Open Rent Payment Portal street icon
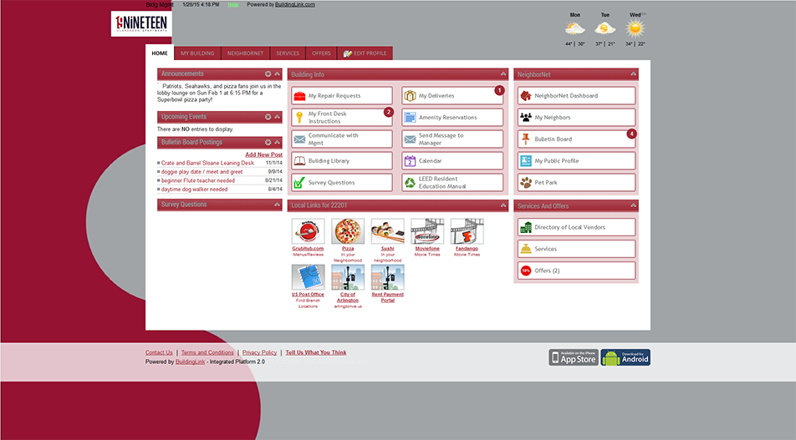Screen dimensions: 796x440 387,277
